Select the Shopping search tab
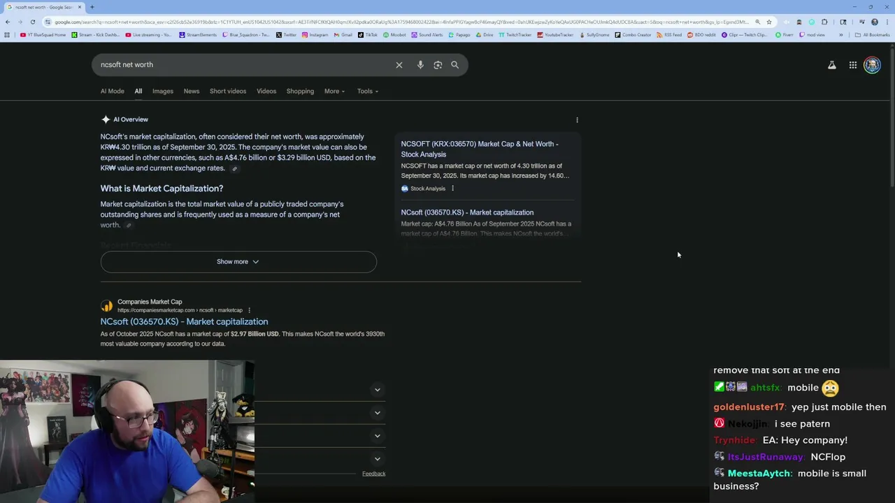 pyautogui.click(x=300, y=92)
